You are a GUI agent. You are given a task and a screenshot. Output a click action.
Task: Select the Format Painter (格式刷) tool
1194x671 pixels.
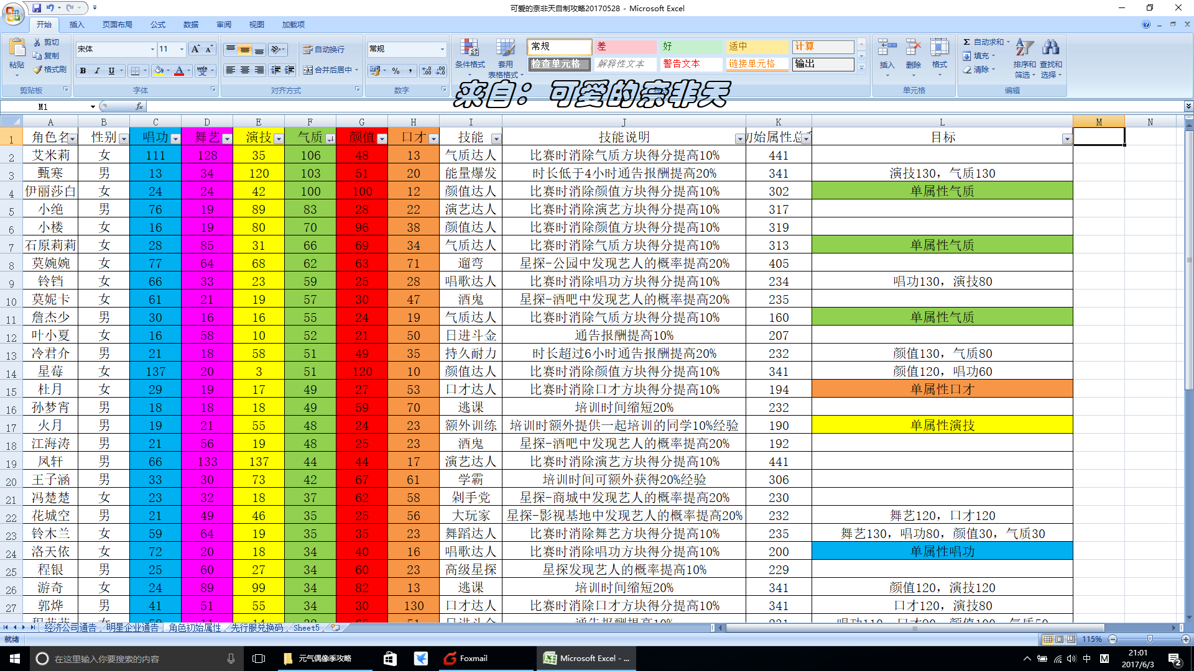coord(50,70)
